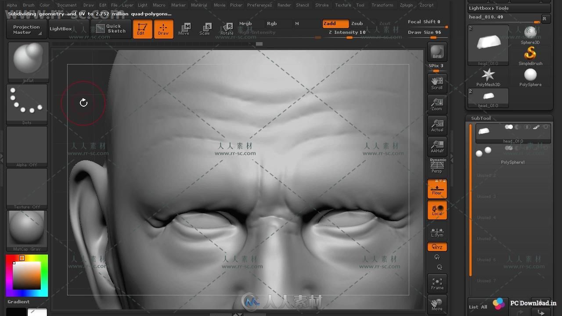
Task: Adjust the SPix slider
Action: [x=436, y=67]
